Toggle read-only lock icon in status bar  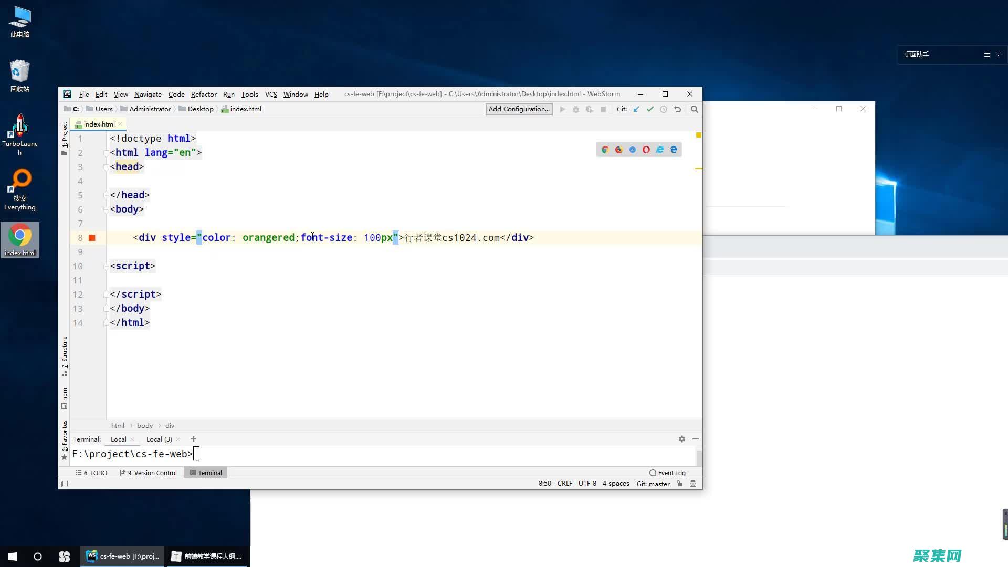click(680, 484)
